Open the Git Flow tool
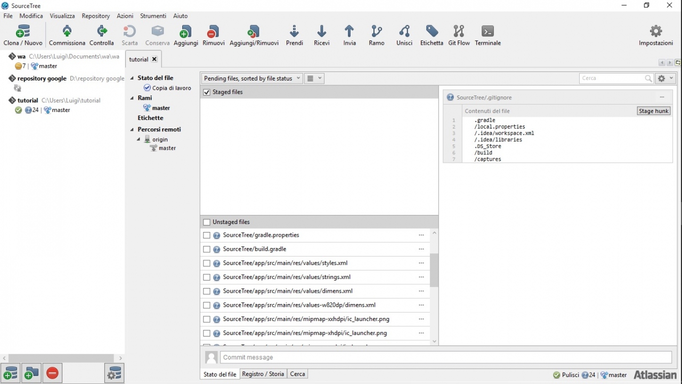 (x=459, y=31)
